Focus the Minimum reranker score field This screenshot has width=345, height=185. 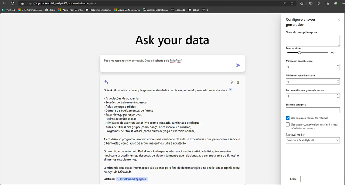tap(313, 82)
